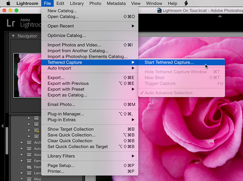Select the Avia collection set icon

(x=29, y=155)
